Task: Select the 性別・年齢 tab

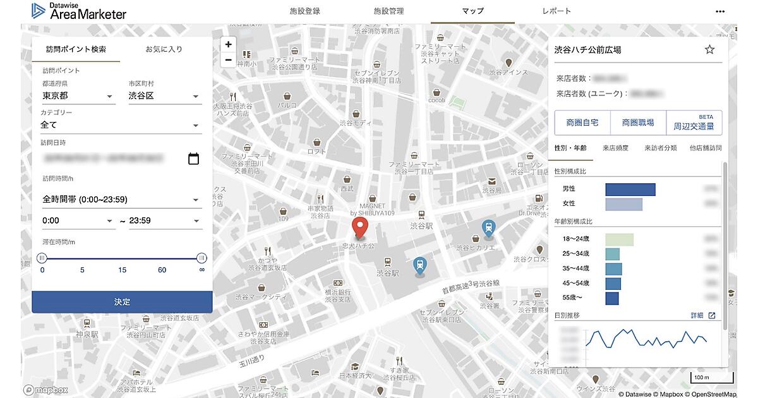Action: click(570, 148)
